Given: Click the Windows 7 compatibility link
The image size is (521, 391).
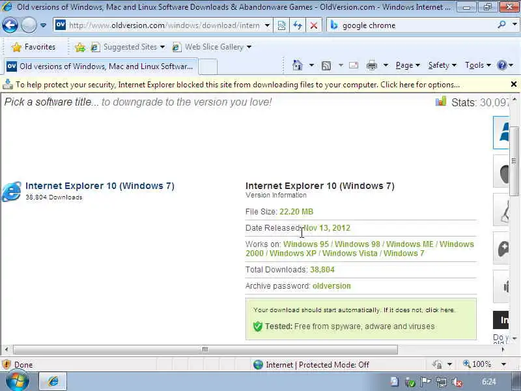Looking at the screenshot, I should click(404, 253).
